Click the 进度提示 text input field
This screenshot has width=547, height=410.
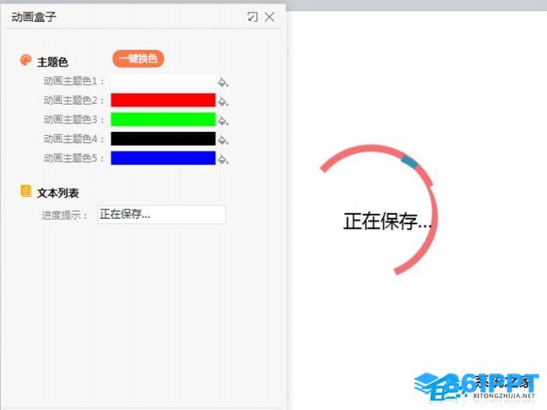pyautogui.click(x=162, y=215)
